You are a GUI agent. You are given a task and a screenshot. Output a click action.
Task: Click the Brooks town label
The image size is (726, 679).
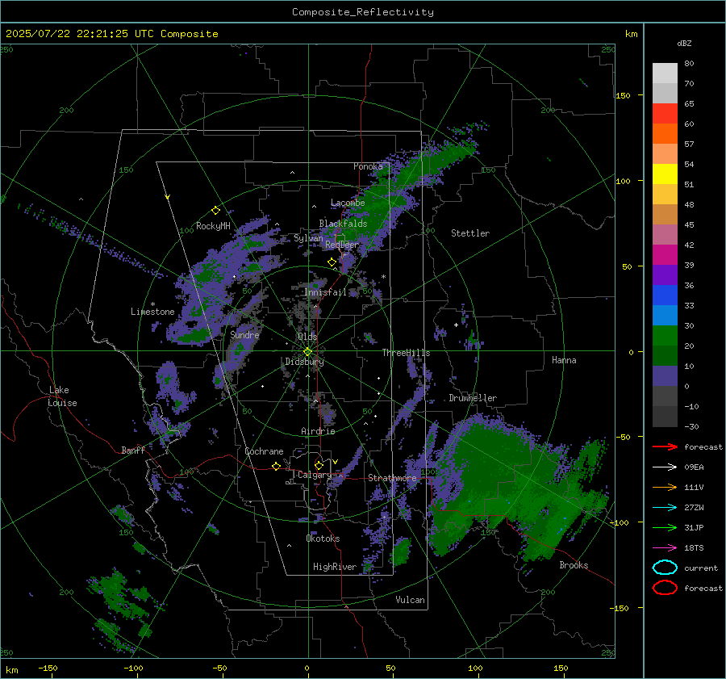574,565
